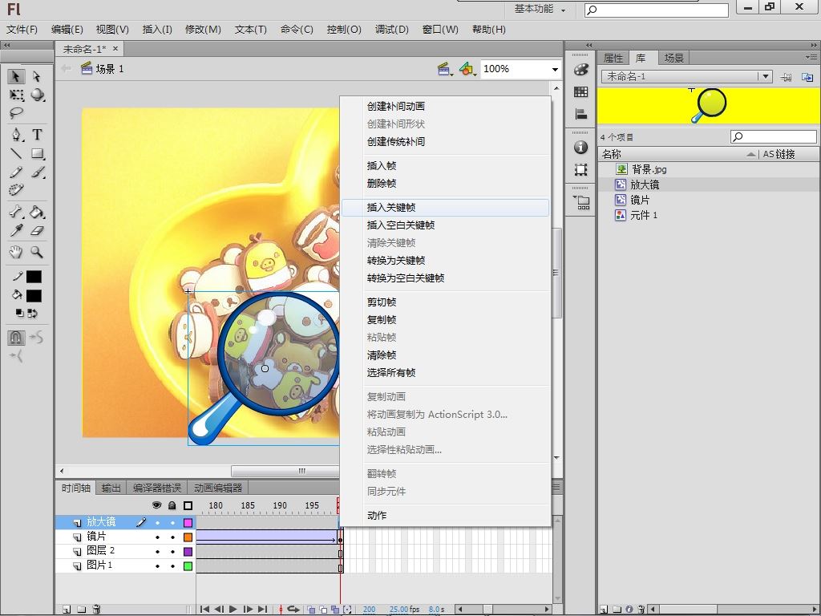
Task: Click the play button in timeline
Action: (x=233, y=610)
